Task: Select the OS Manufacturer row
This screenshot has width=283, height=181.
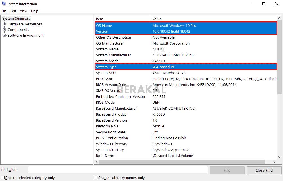Action: [186, 43]
